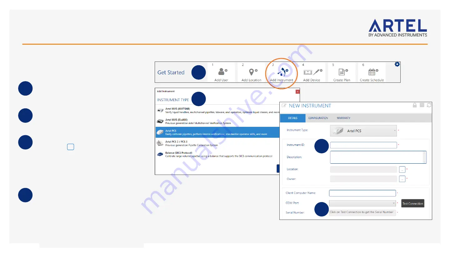
Task: Switch to the Details tab
Action: coord(293,118)
